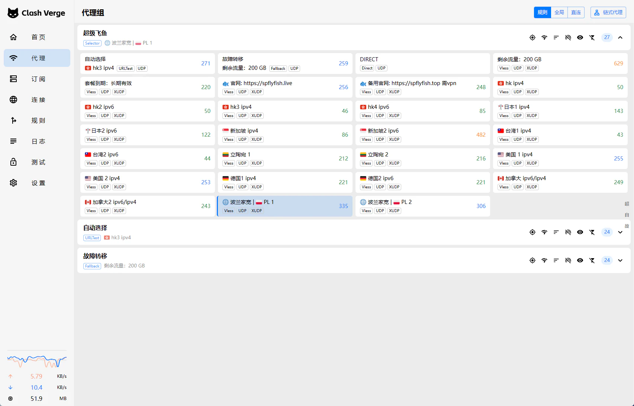
Task: Select the hk4 ipv6 proxy node
Action: tap(423, 111)
